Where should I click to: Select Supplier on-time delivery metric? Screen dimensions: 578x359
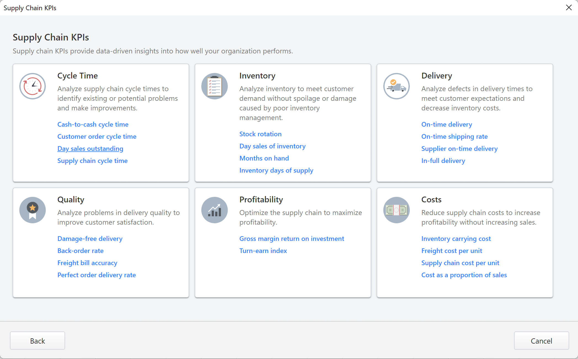point(459,148)
